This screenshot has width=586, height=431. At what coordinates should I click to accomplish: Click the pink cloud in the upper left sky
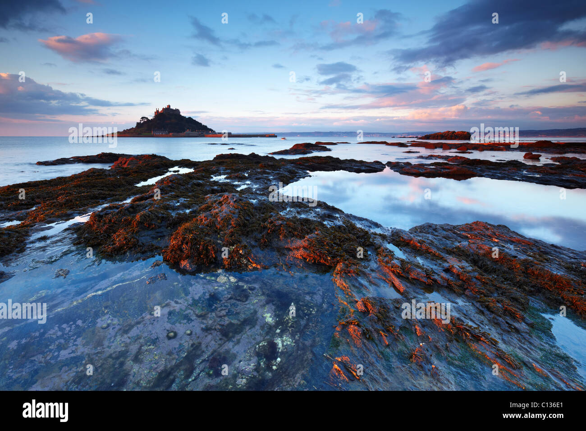pos(81,46)
